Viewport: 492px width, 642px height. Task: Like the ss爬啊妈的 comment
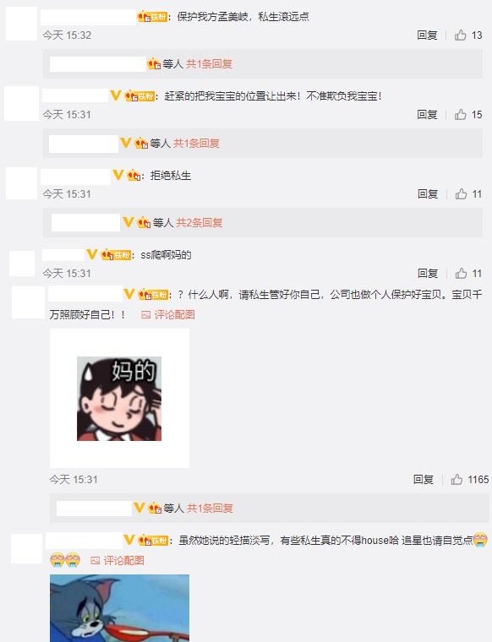click(461, 274)
